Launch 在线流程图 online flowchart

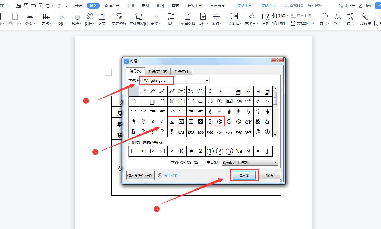(x=139, y=20)
